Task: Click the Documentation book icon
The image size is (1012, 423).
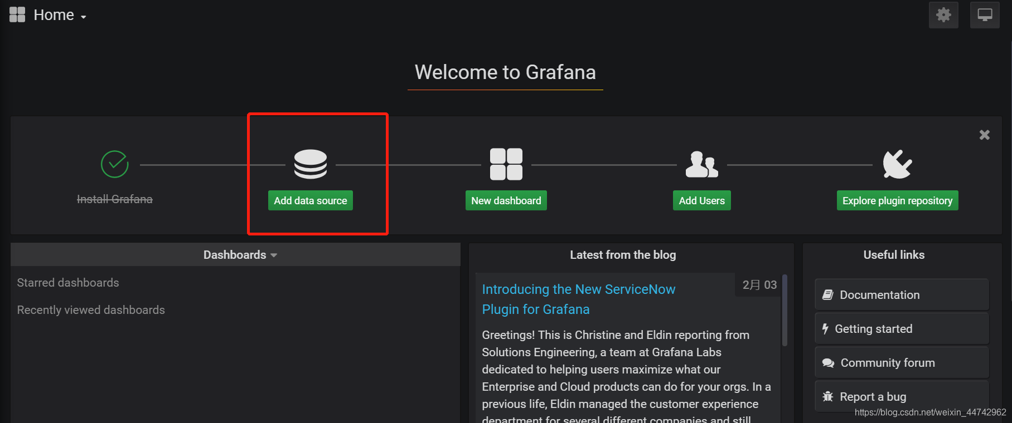Action: pos(828,295)
